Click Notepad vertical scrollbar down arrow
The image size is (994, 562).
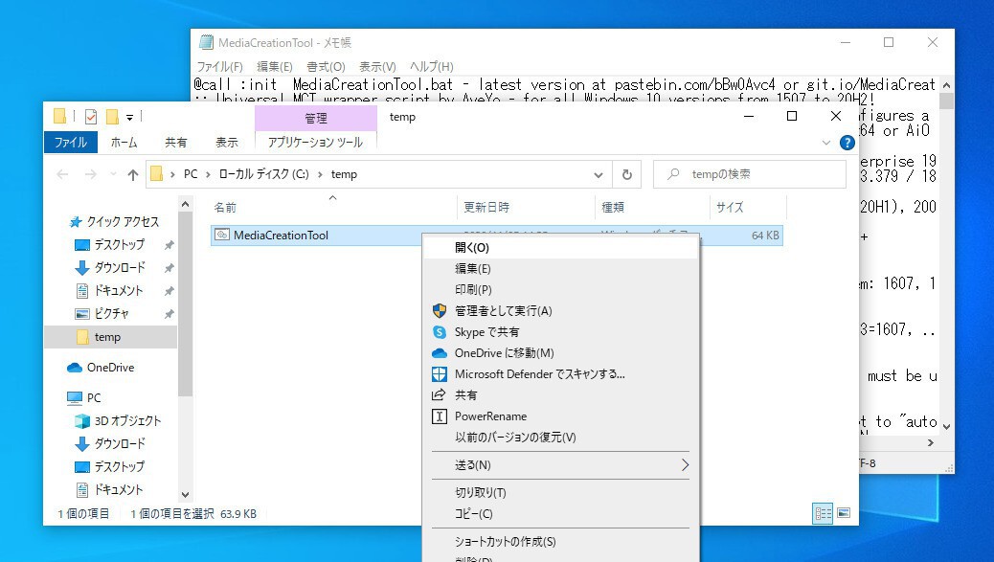(946, 426)
